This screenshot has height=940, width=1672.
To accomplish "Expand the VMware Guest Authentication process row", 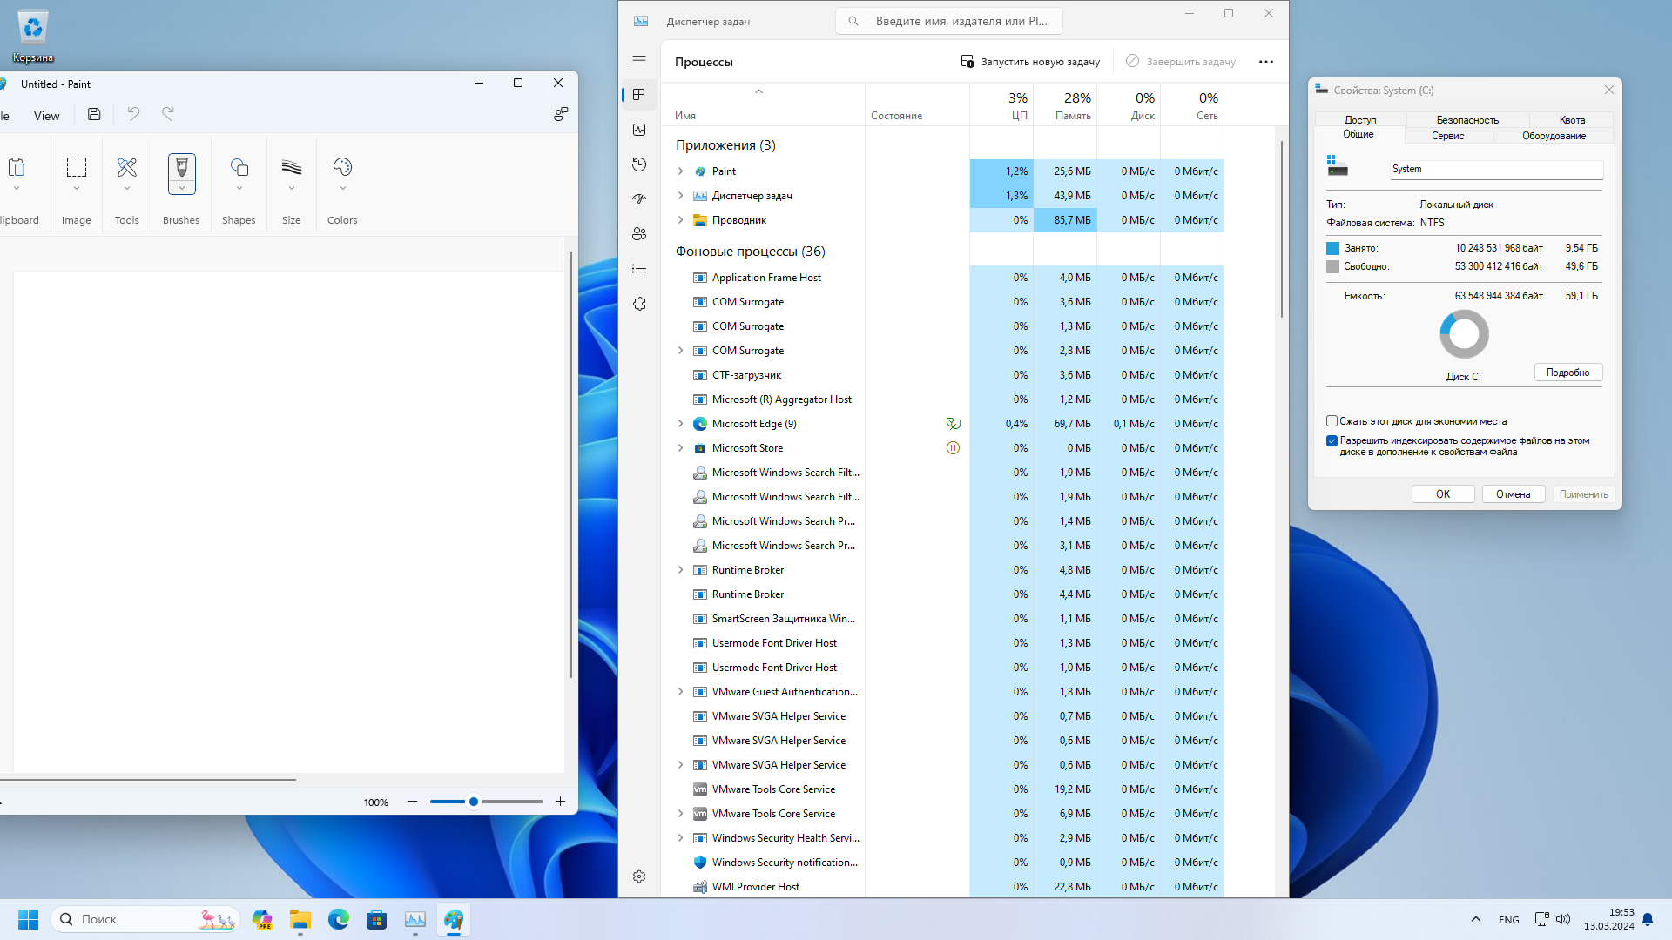I will click(681, 692).
